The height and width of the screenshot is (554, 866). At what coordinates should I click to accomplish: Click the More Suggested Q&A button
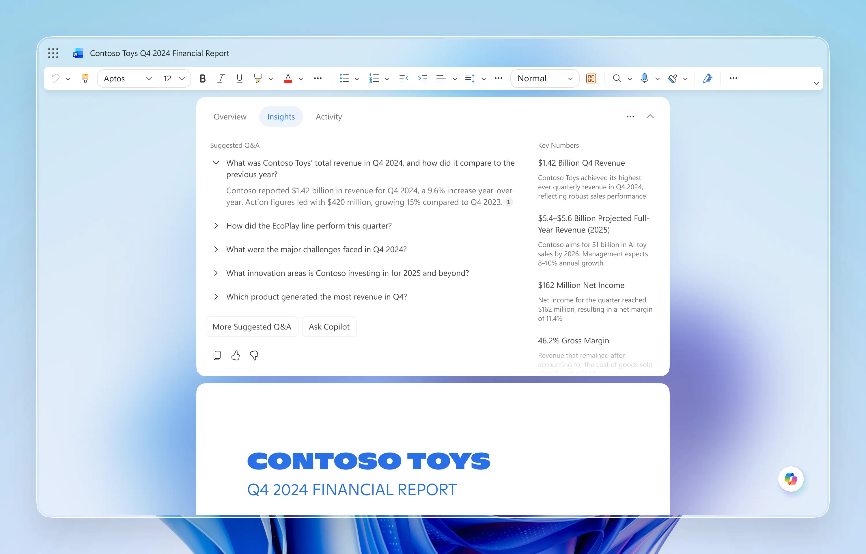point(252,327)
